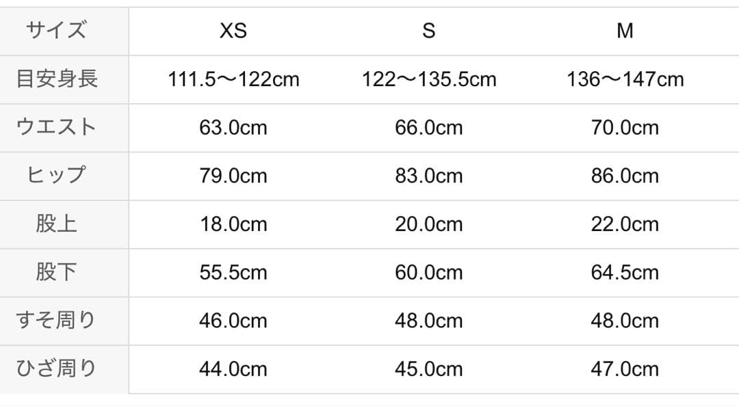Select the M size column header
Image resolution: width=739 pixels, height=406 pixels.
click(625, 31)
